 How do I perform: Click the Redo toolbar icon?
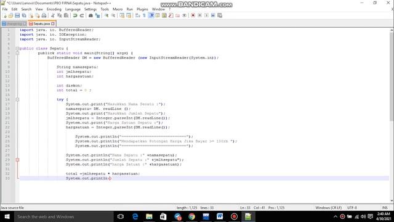(82, 15)
